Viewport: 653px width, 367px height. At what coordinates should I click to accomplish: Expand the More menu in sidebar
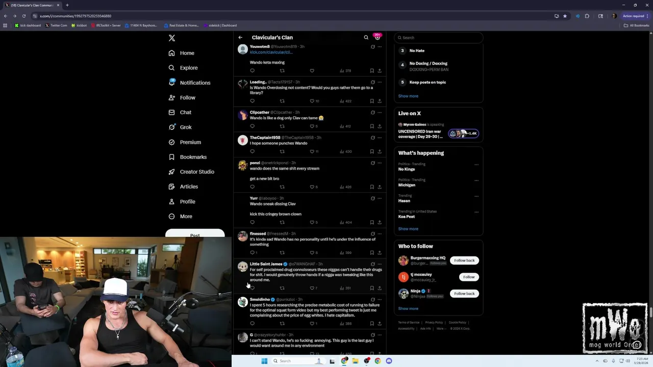point(181,217)
